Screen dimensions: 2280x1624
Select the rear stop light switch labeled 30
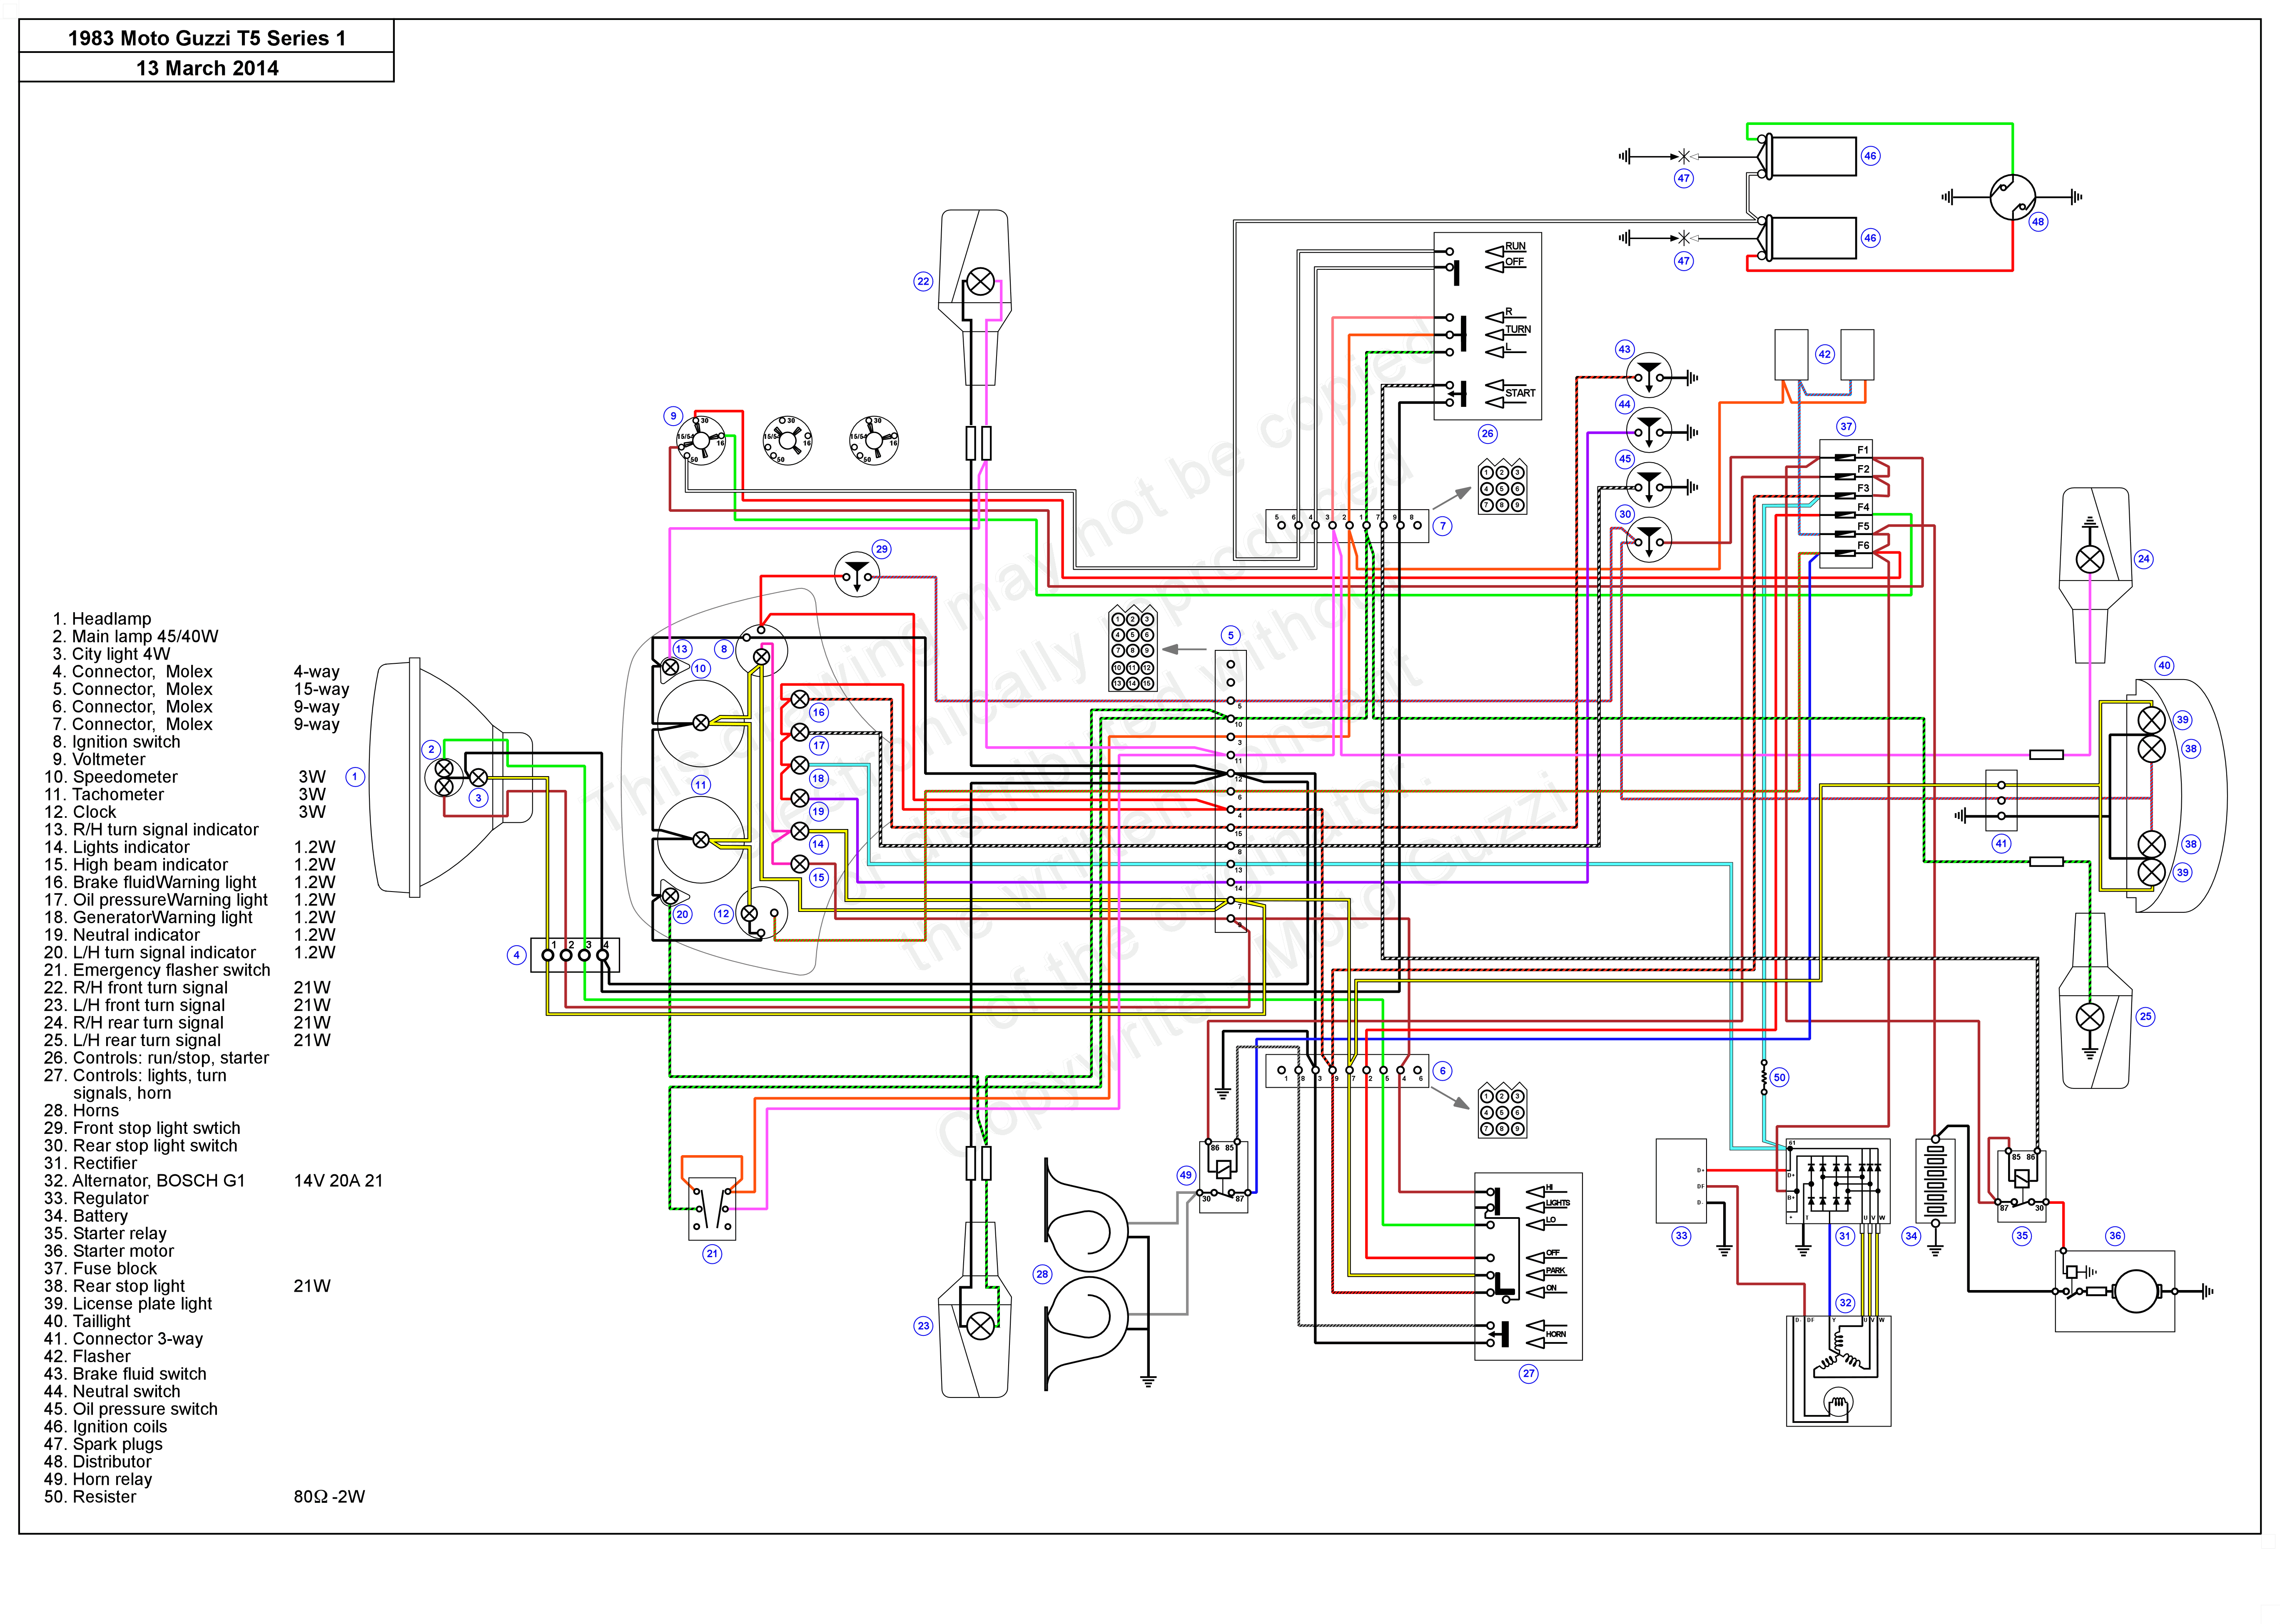[x=1649, y=541]
